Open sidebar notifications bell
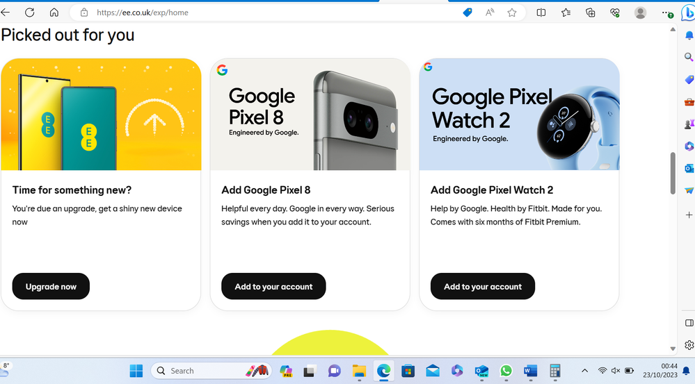695x384 pixels. click(689, 35)
